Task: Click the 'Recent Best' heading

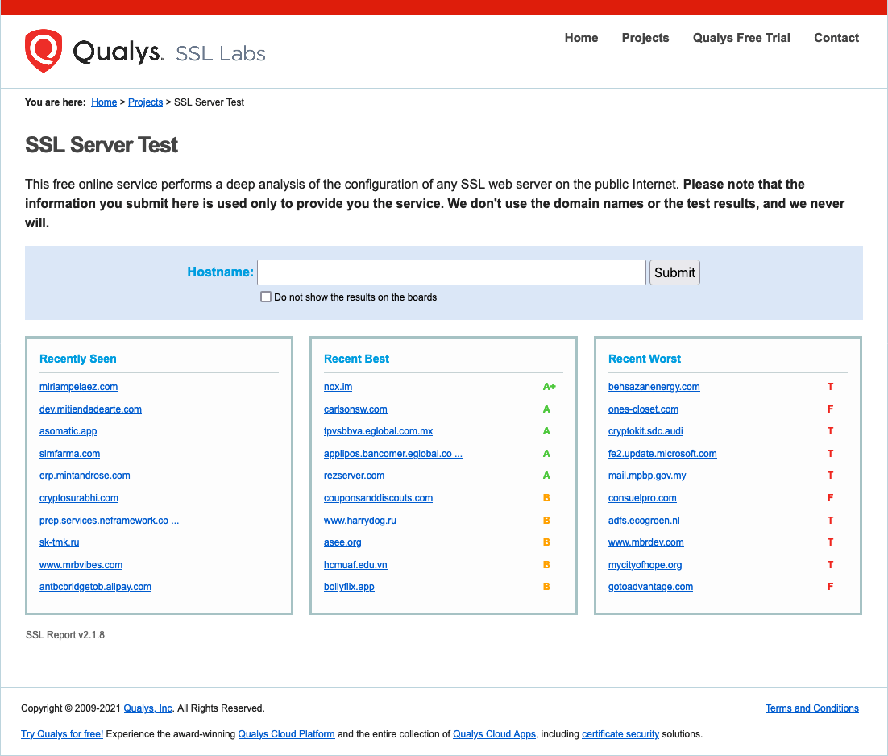Action: (356, 359)
